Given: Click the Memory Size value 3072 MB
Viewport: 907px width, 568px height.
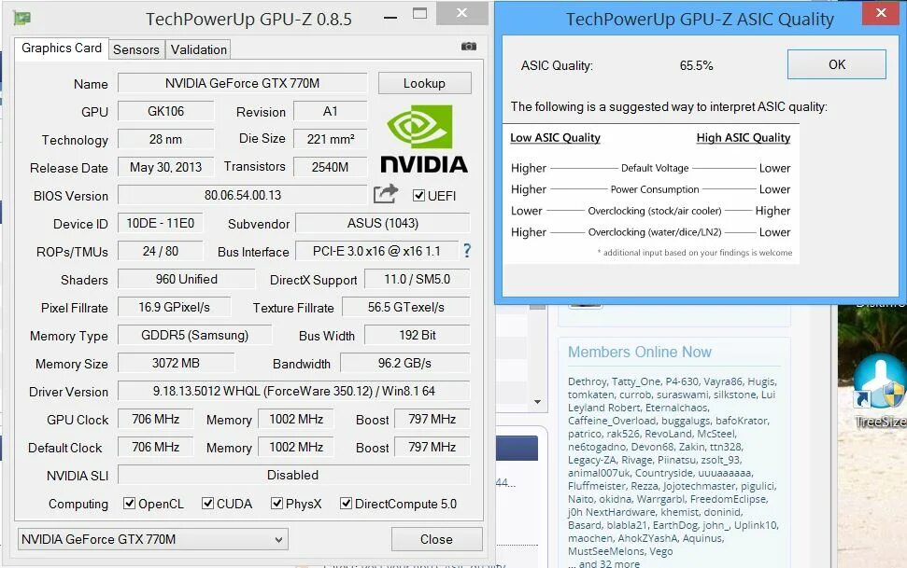Looking at the screenshot, I should [x=176, y=363].
